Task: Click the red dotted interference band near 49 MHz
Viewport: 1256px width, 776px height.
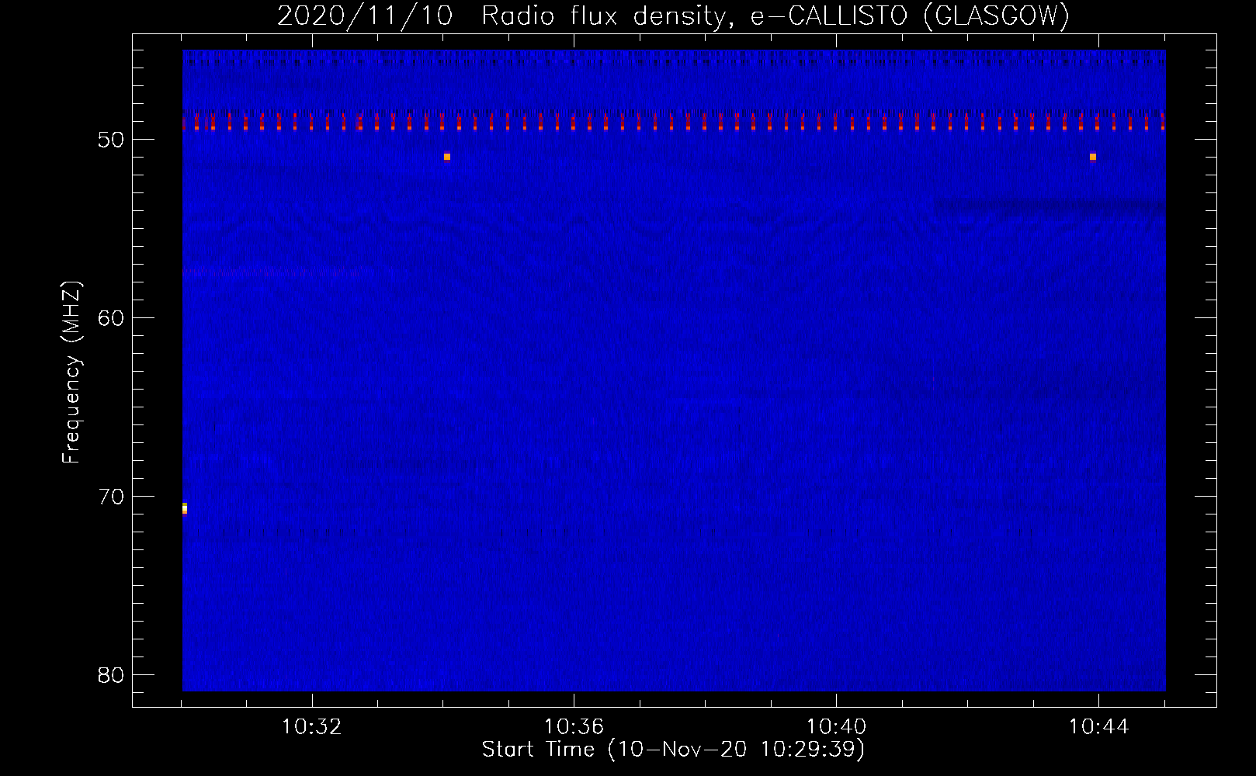Action: [x=672, y=123]
